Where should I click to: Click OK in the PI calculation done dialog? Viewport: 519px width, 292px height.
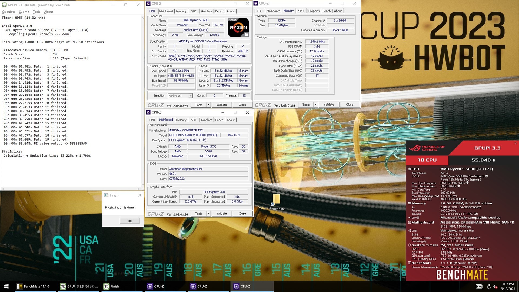[130, 221]
